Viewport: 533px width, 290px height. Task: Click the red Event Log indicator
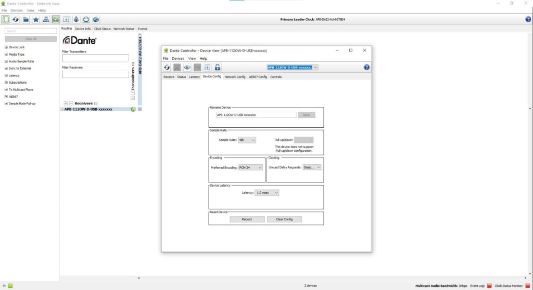tap(489, 286)
